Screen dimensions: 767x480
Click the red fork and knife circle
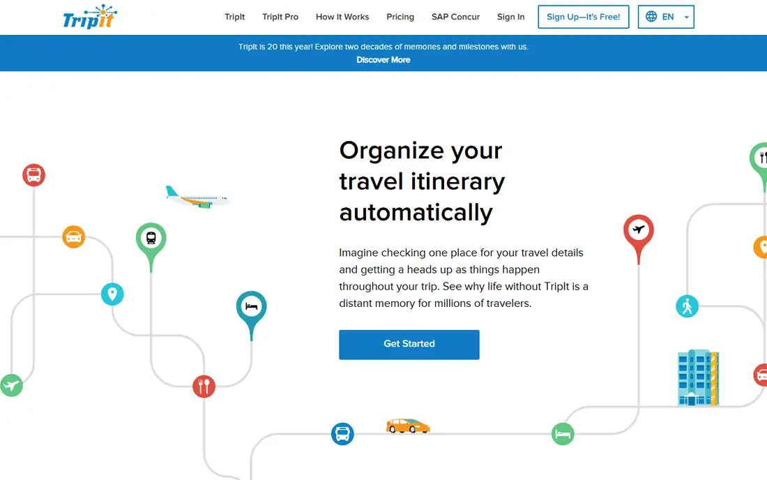tap(204, 386)
